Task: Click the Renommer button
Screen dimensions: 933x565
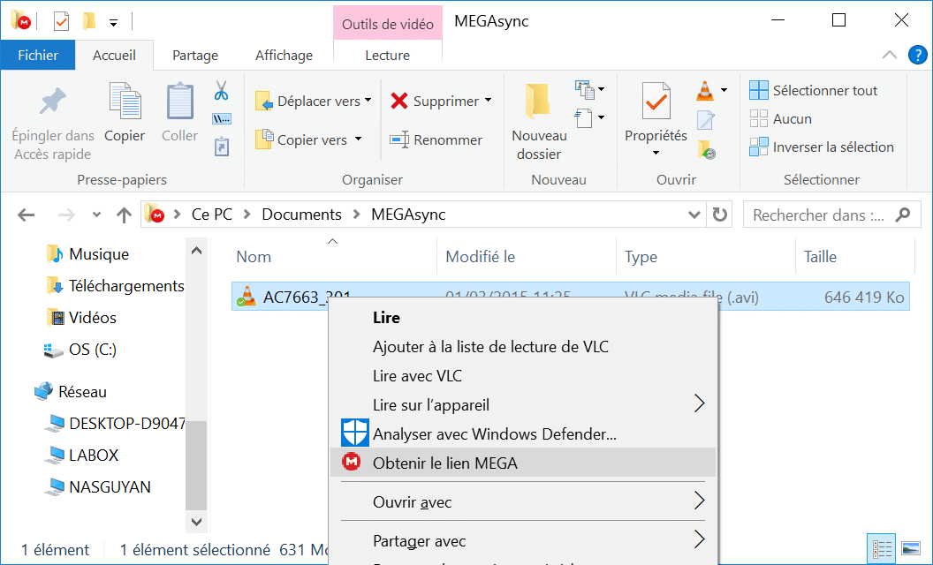Action: click(436, 139)
